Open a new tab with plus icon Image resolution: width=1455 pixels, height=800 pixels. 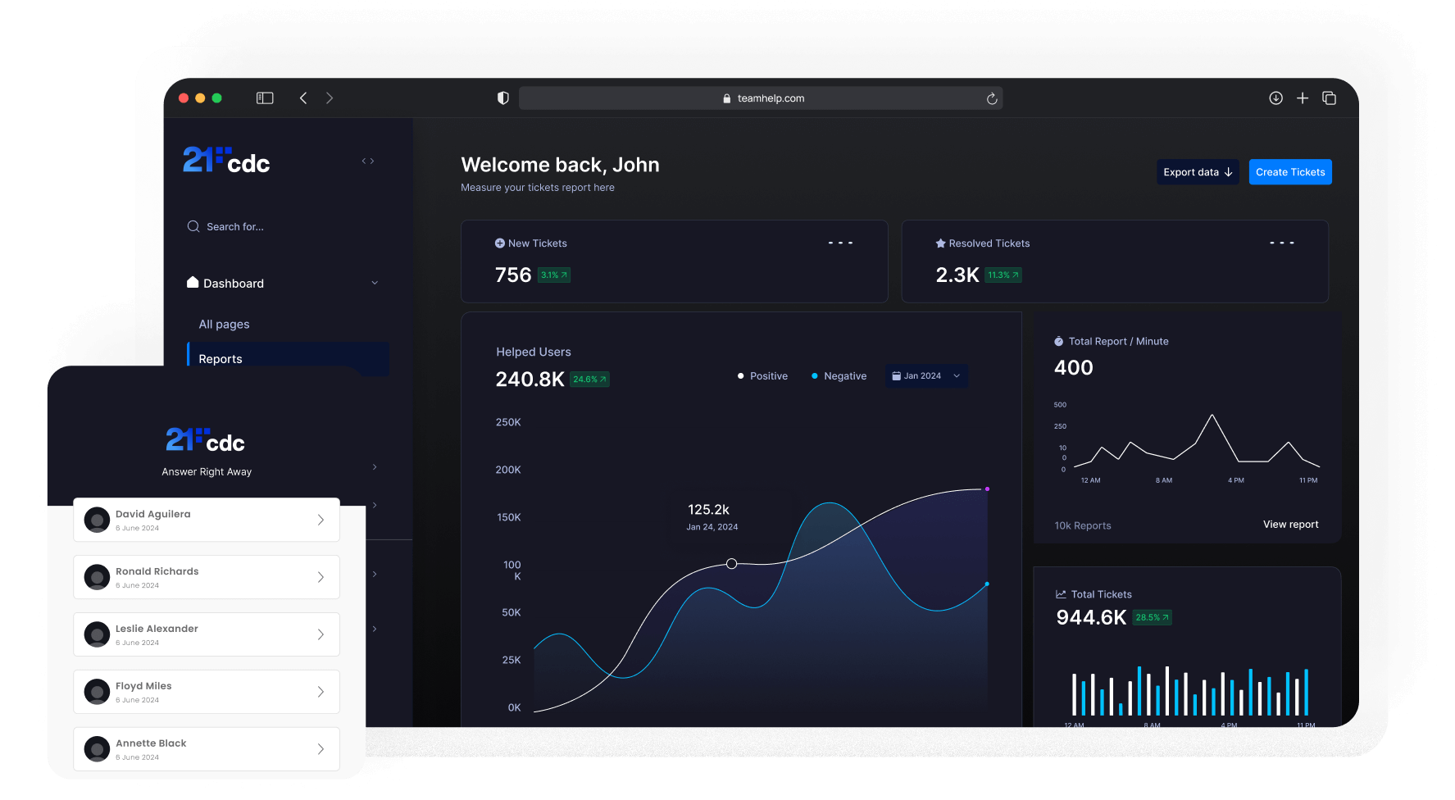(1303, 98)
